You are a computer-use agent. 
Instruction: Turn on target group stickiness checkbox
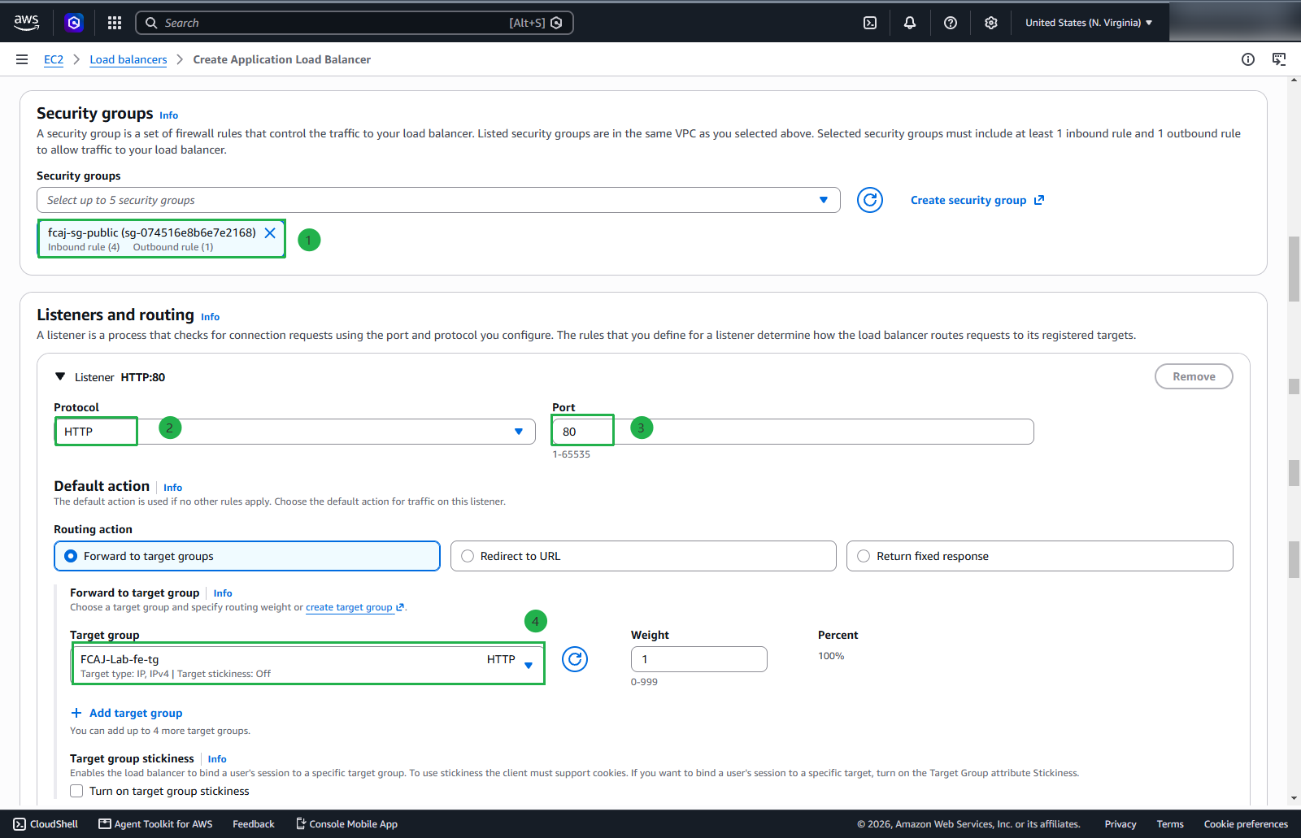pos(76,791)
